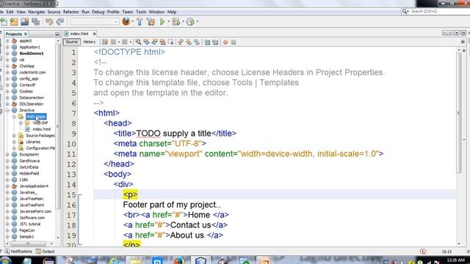Click the Build Project hammer icon

(x=140, y=21)
